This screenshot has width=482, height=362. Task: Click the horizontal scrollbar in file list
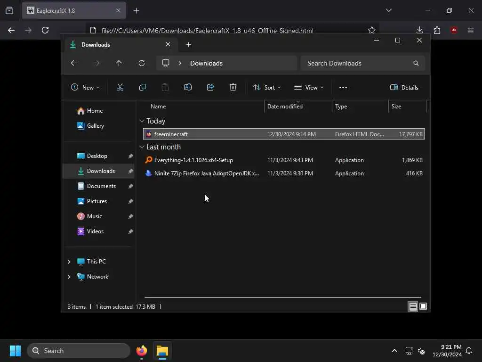[283, 297]
